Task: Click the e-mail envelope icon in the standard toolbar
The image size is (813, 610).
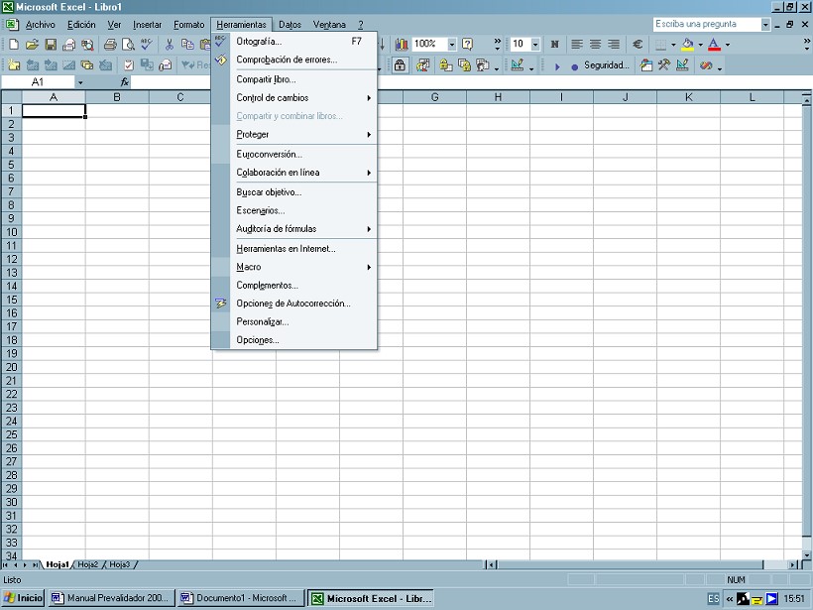Action: point(68,45)
